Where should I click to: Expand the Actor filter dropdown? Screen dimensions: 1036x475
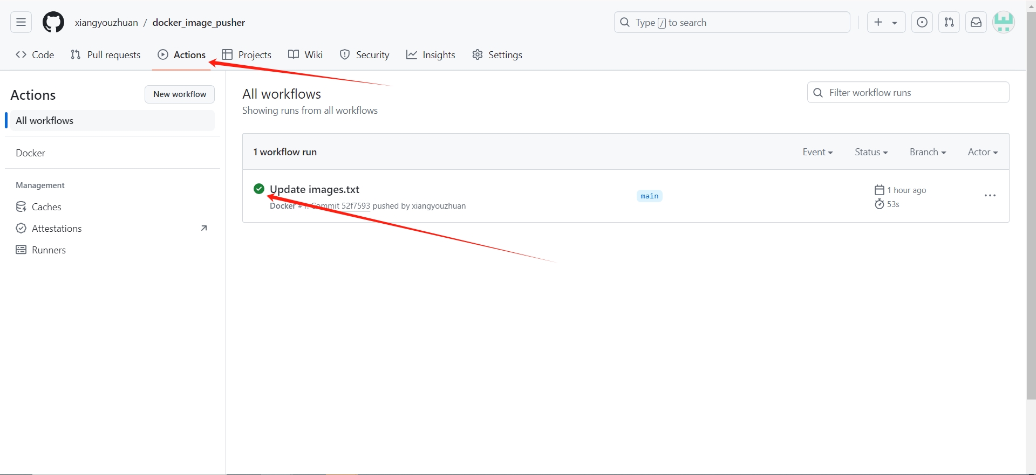coord(982,152)
